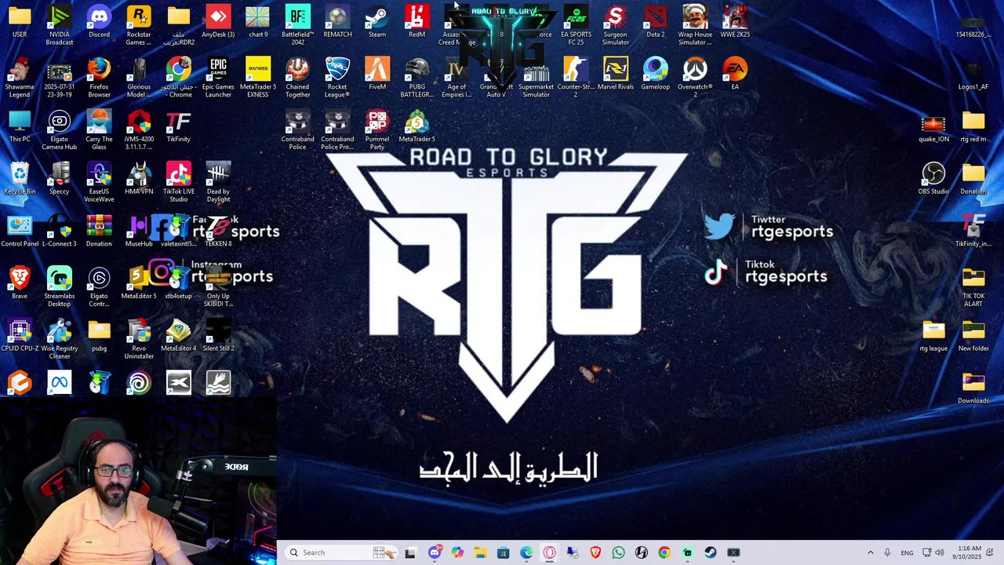
Task: Open Wise Registry Cleaner shortcut
Action: point(60,339)
